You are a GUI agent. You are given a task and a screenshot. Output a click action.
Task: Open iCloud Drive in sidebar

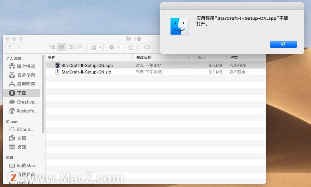pyautogui.click(x=22, y=129)
